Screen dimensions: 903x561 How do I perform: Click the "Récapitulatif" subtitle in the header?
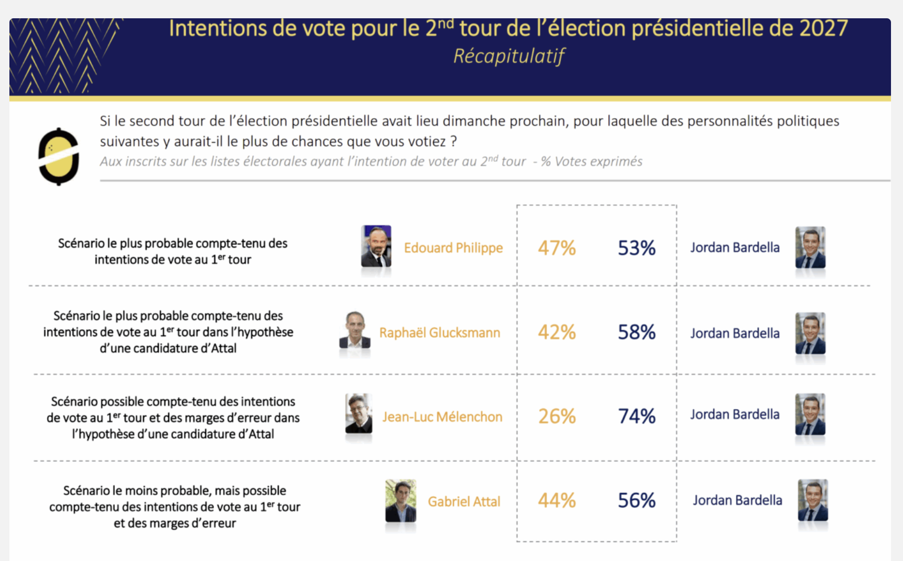click(508, 56)
